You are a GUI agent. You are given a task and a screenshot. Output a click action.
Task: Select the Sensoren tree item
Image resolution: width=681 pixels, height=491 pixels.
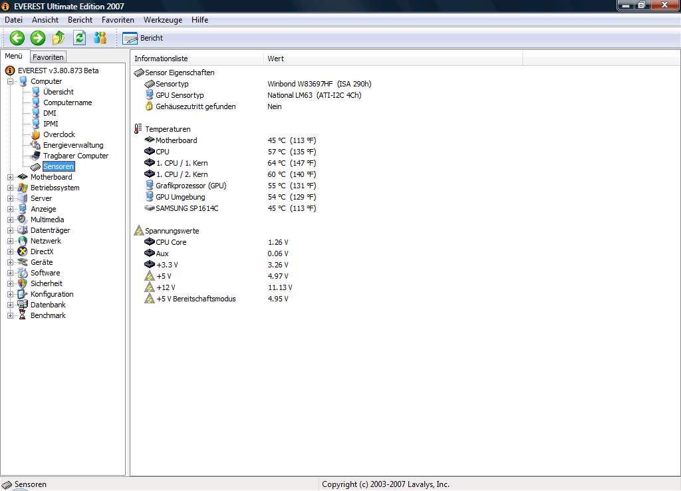coord(59,166)
